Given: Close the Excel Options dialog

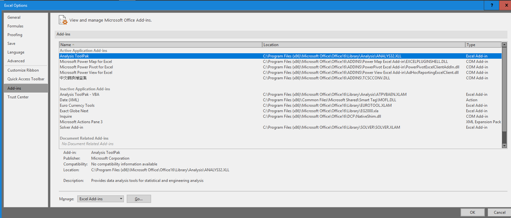Looking at the screenshot, I should point(505,5).
